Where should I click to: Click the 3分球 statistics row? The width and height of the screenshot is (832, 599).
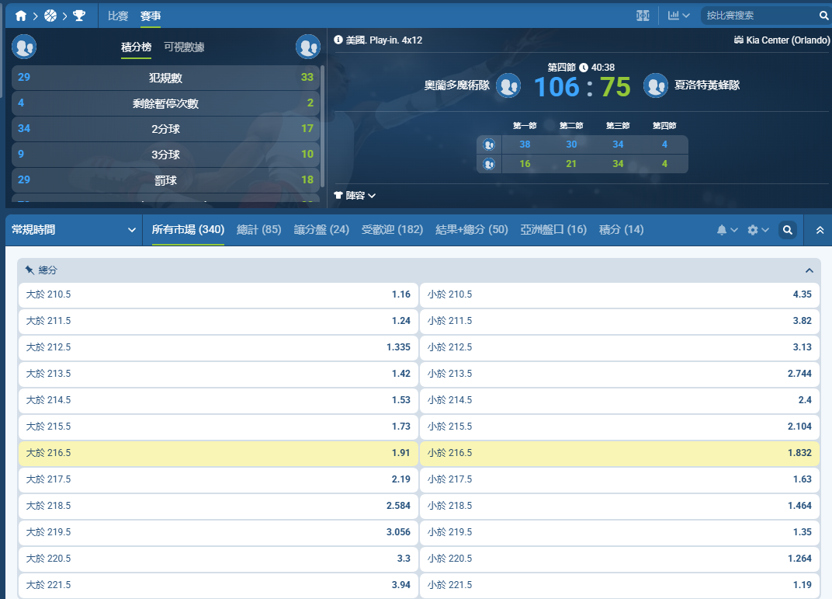pyautogui.click(x=165, y=155)
